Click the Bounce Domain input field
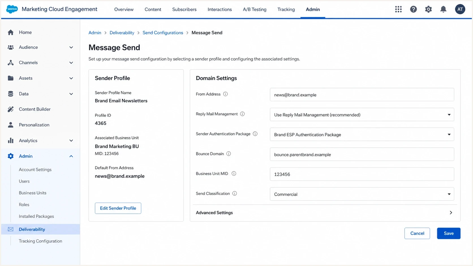 362,154
